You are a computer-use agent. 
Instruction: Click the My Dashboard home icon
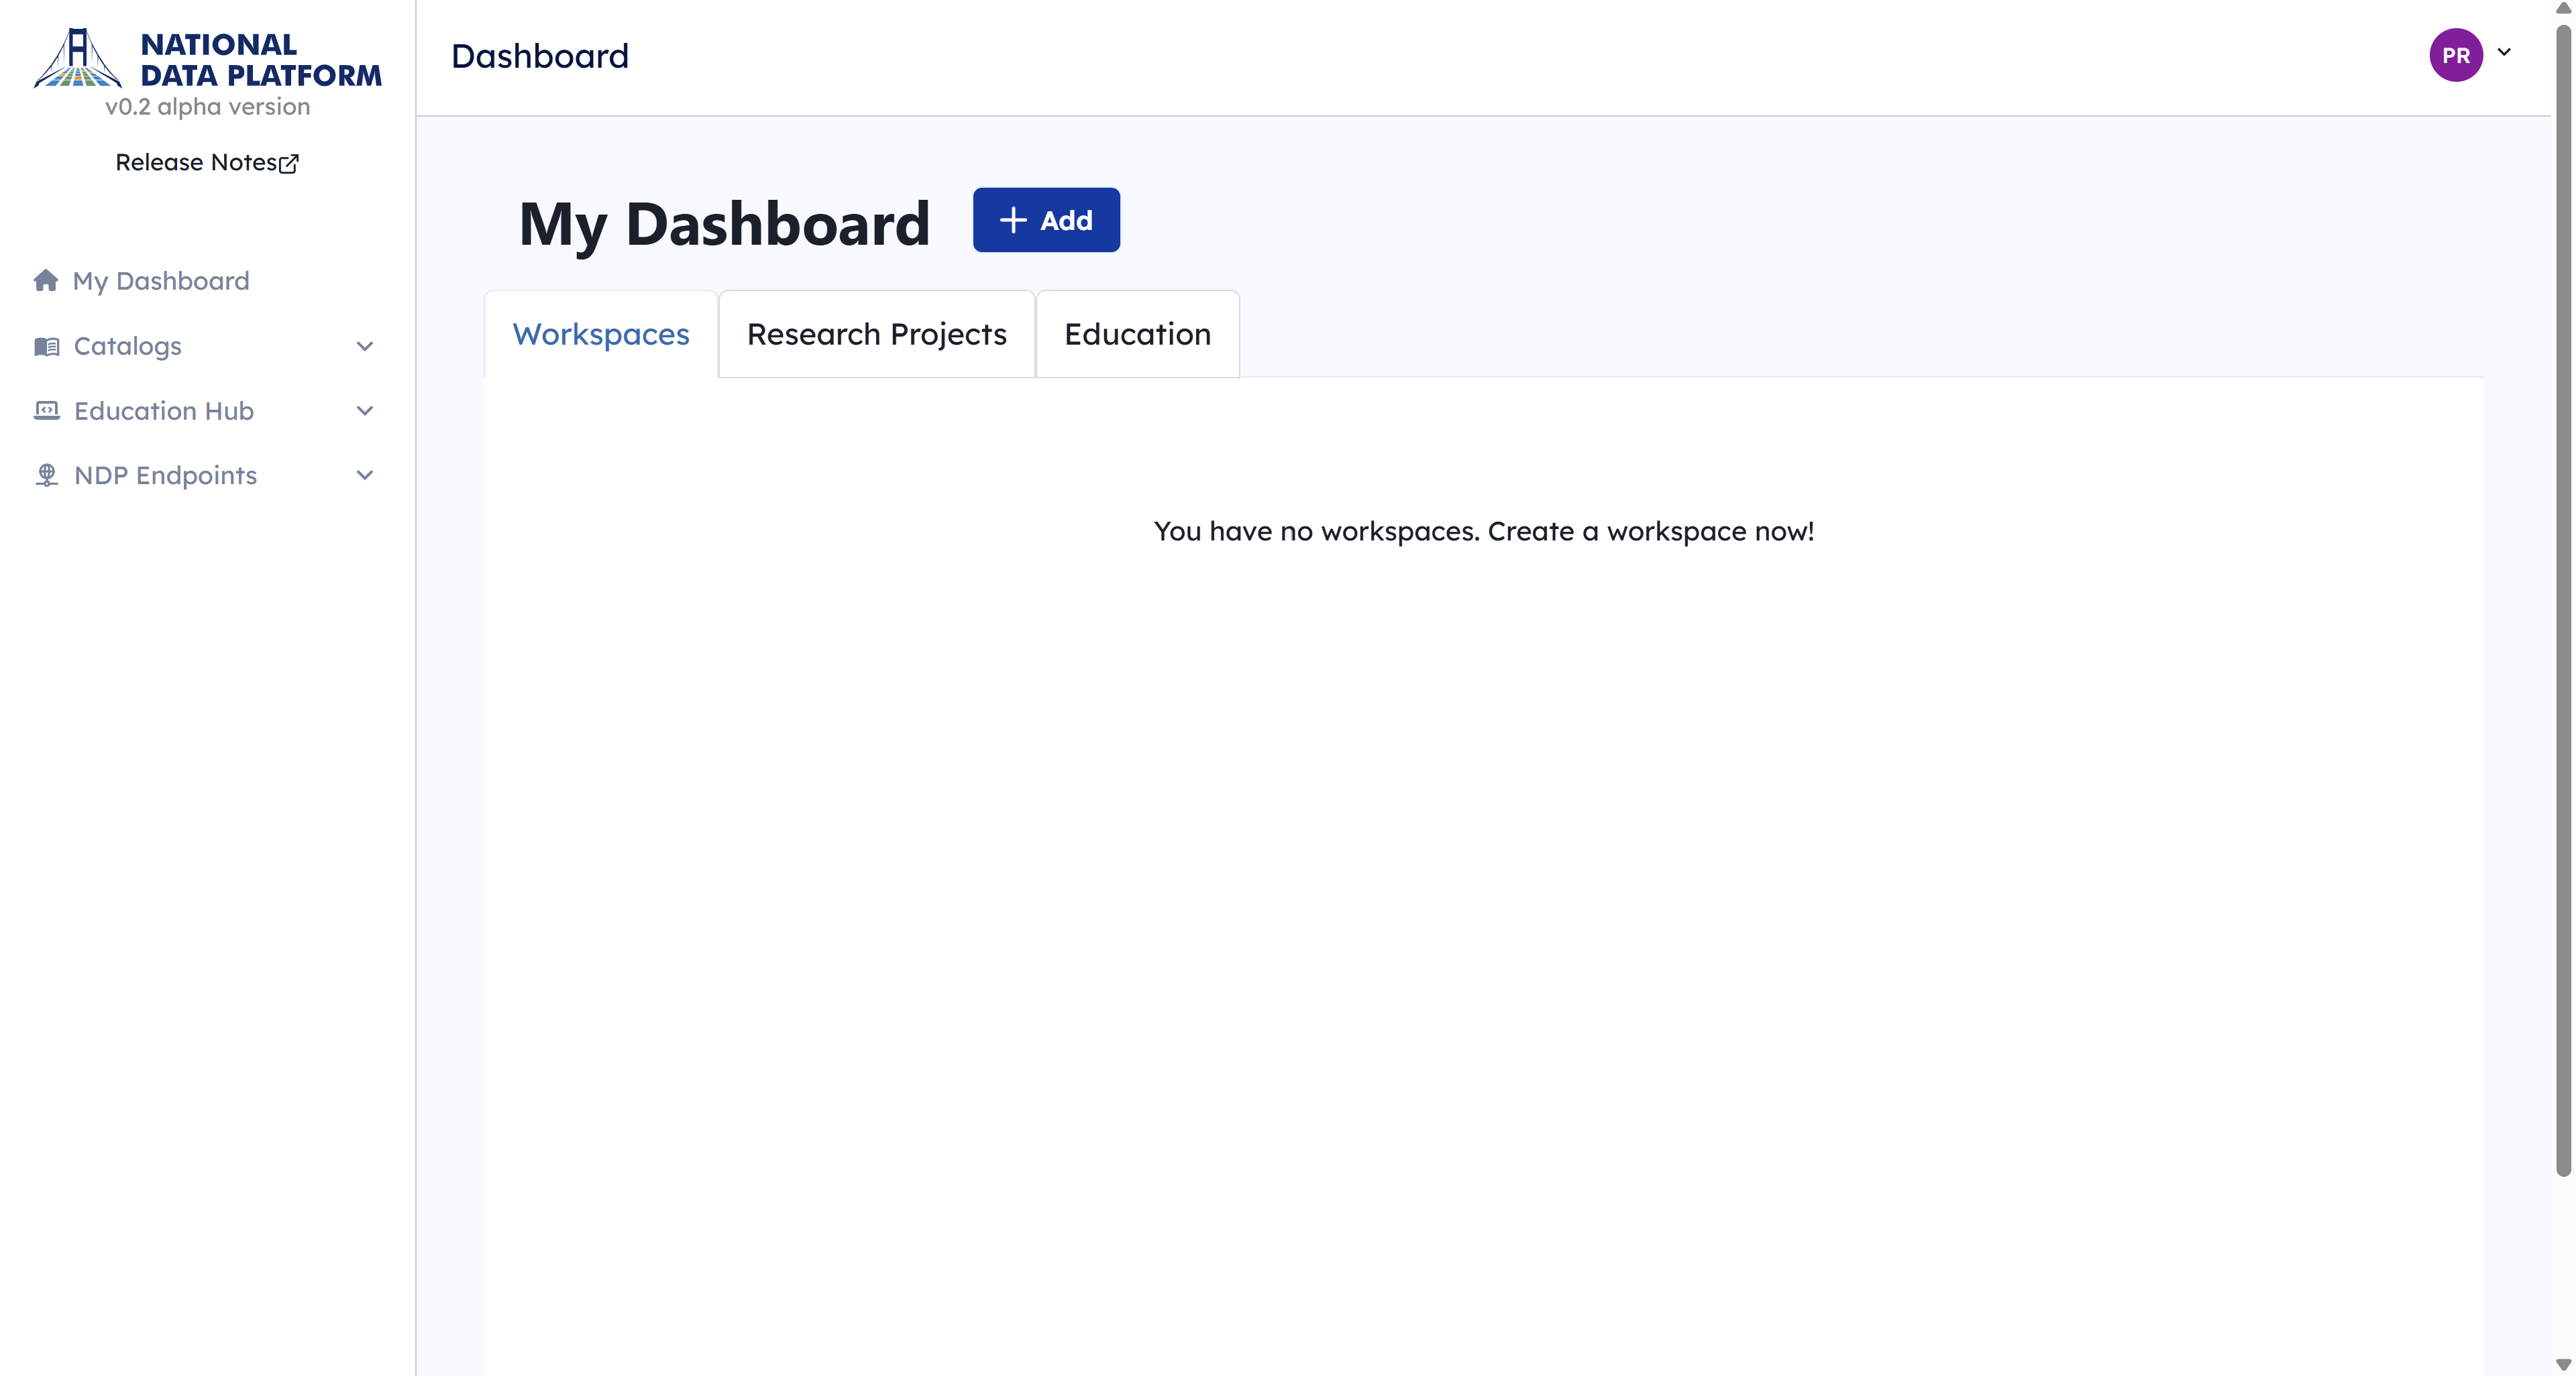click(46, 281)
